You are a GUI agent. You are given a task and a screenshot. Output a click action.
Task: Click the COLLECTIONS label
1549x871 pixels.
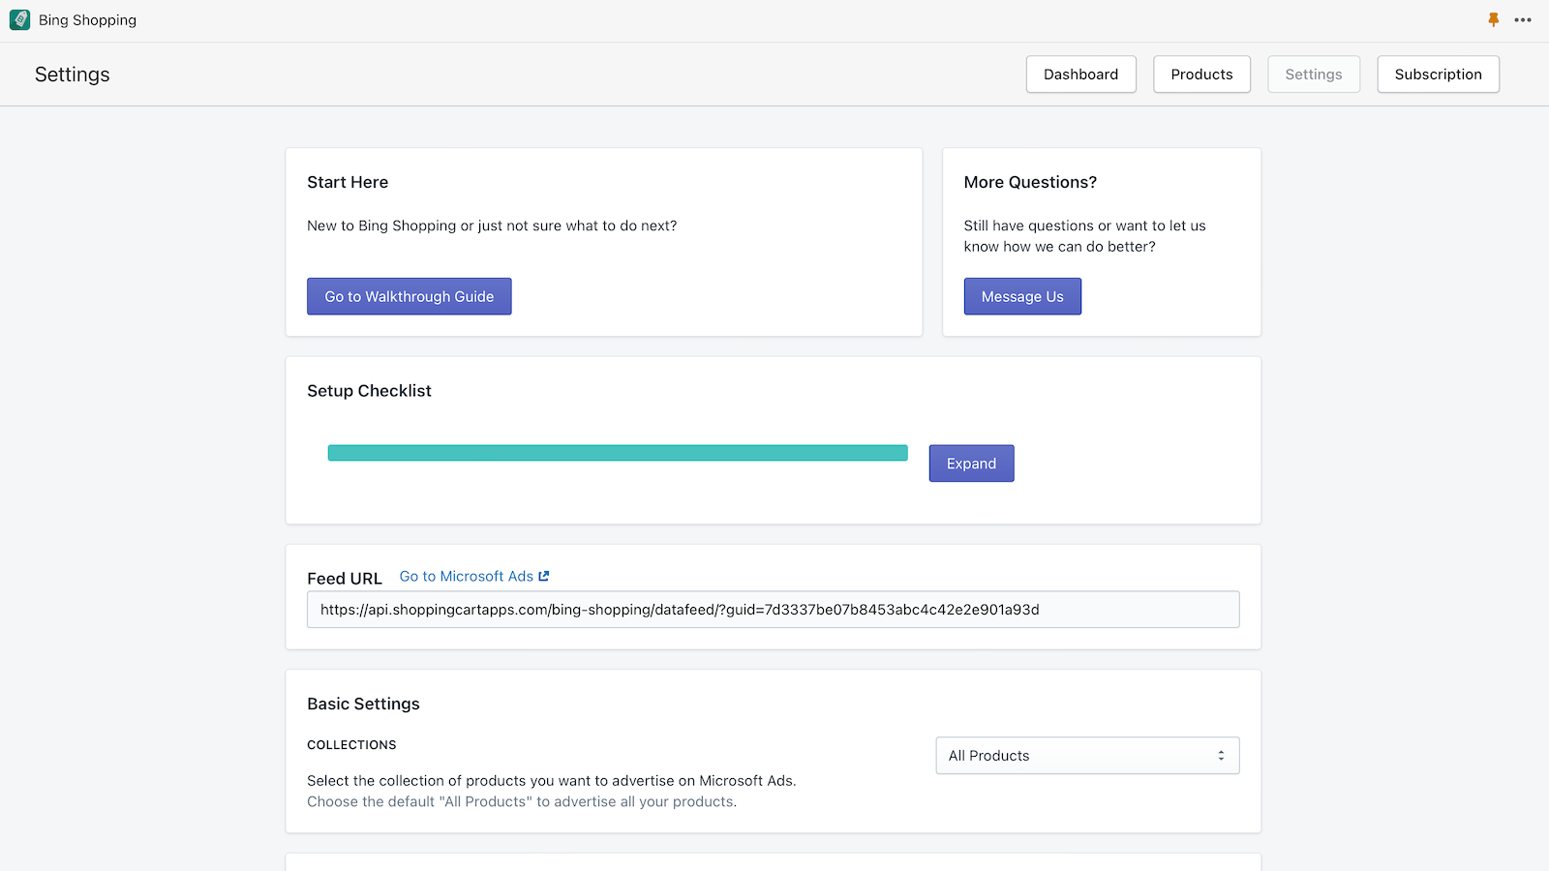click(x=351, y=745)
